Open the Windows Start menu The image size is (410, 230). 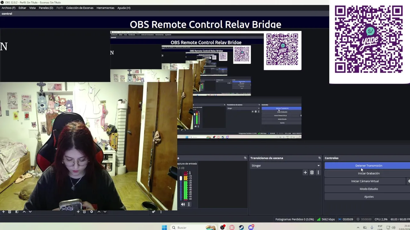[x=164, y=227]
